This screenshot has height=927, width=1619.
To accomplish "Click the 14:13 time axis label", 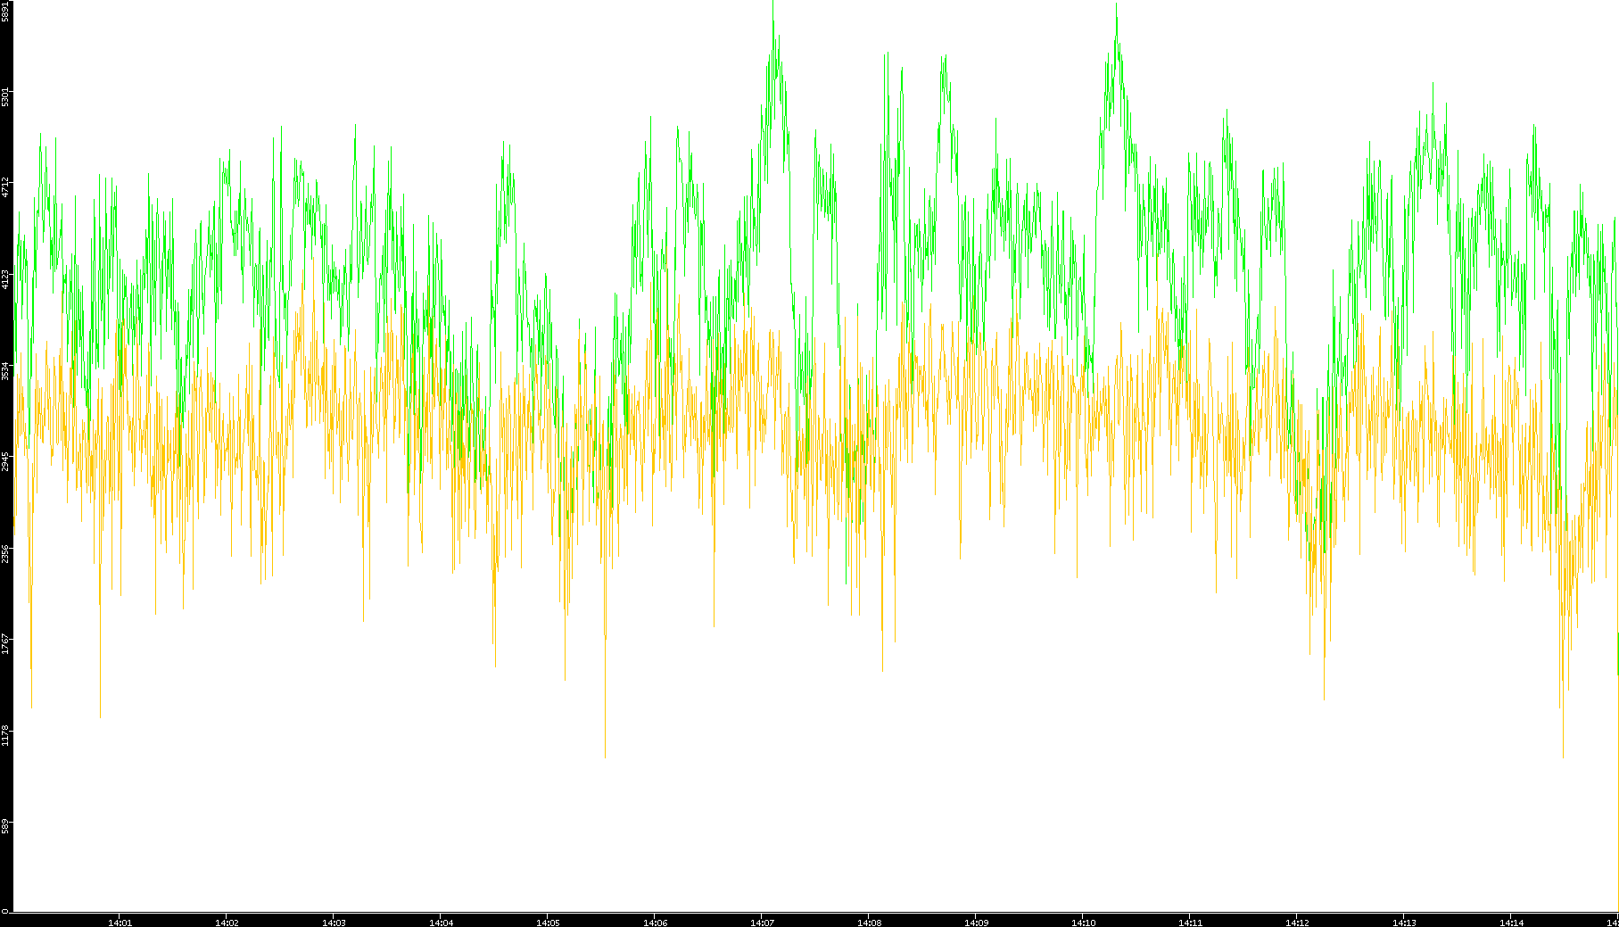I will click(x=1404, y=923).
